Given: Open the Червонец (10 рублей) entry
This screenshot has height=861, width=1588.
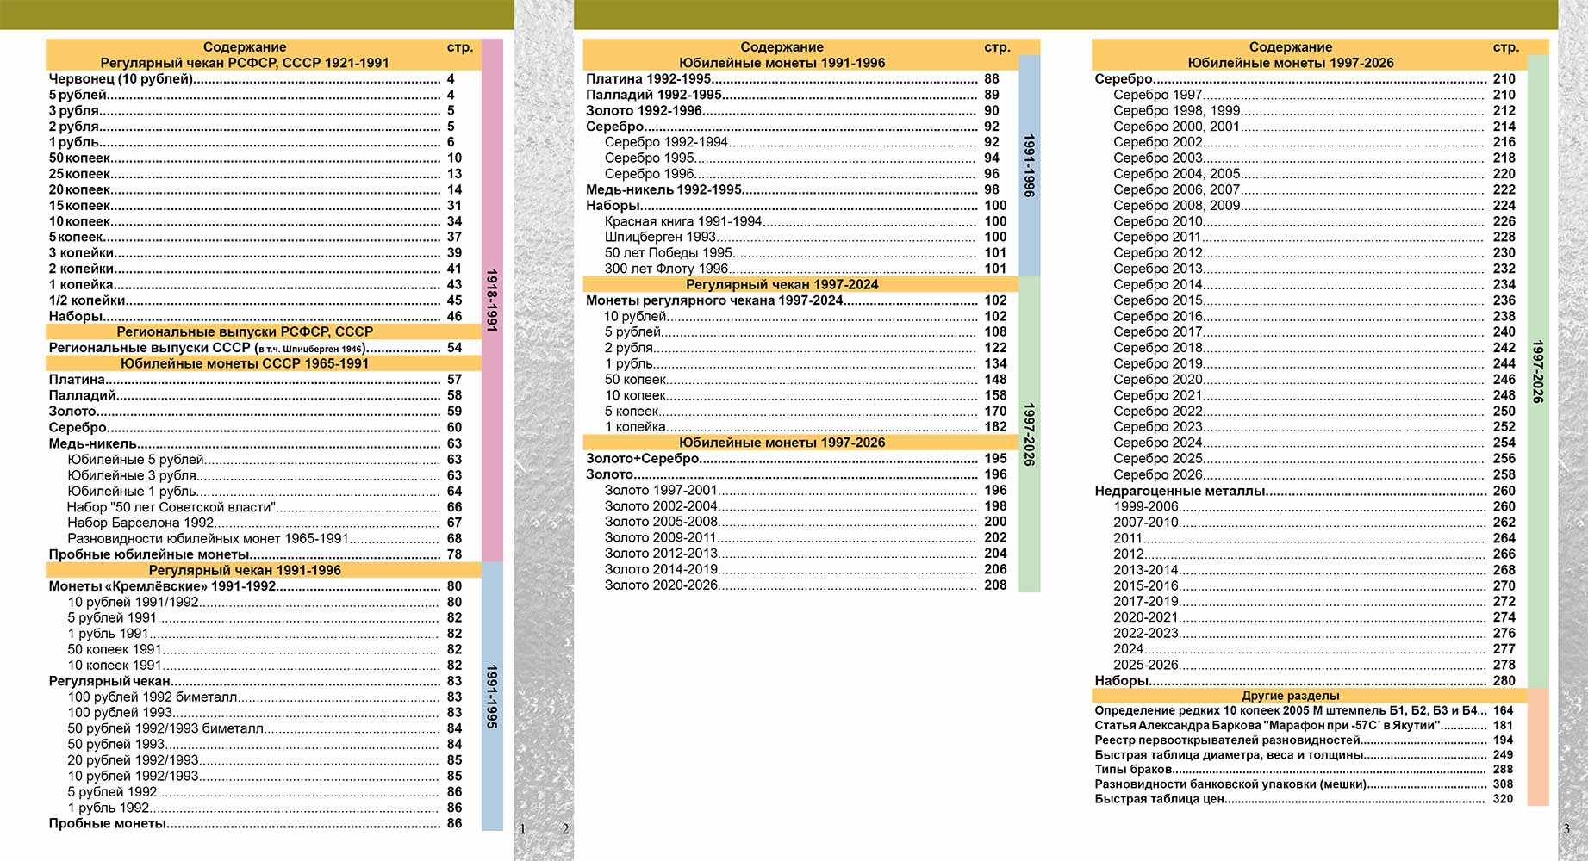Looking at the screenshot, I should pos(121,79).
